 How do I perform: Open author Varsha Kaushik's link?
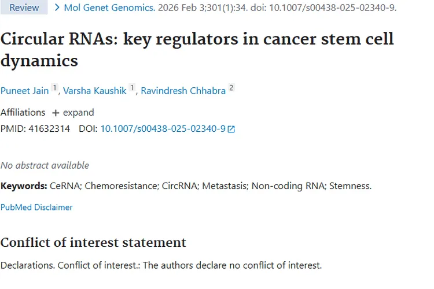[94, 91]
